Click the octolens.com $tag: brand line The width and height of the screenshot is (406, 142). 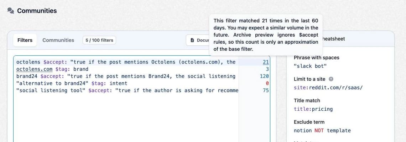[52, 69]
